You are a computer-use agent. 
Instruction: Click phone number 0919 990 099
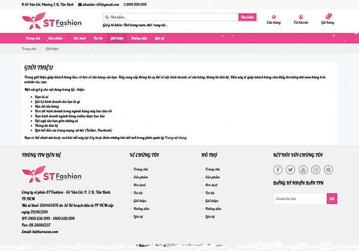coord(136,5)
